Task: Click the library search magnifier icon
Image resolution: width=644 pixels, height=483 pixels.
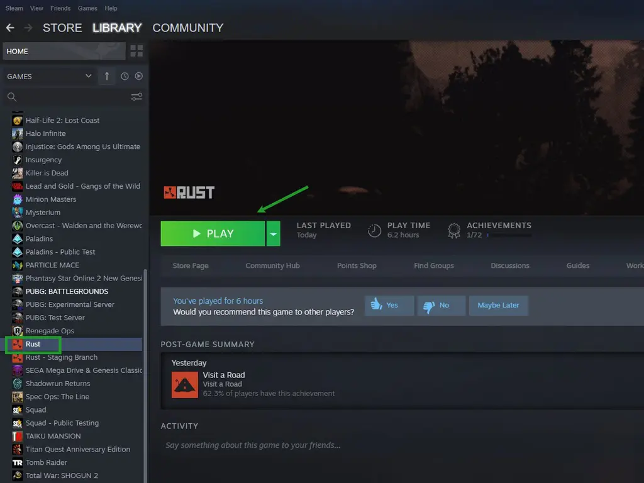Action: tap(12, 97)
